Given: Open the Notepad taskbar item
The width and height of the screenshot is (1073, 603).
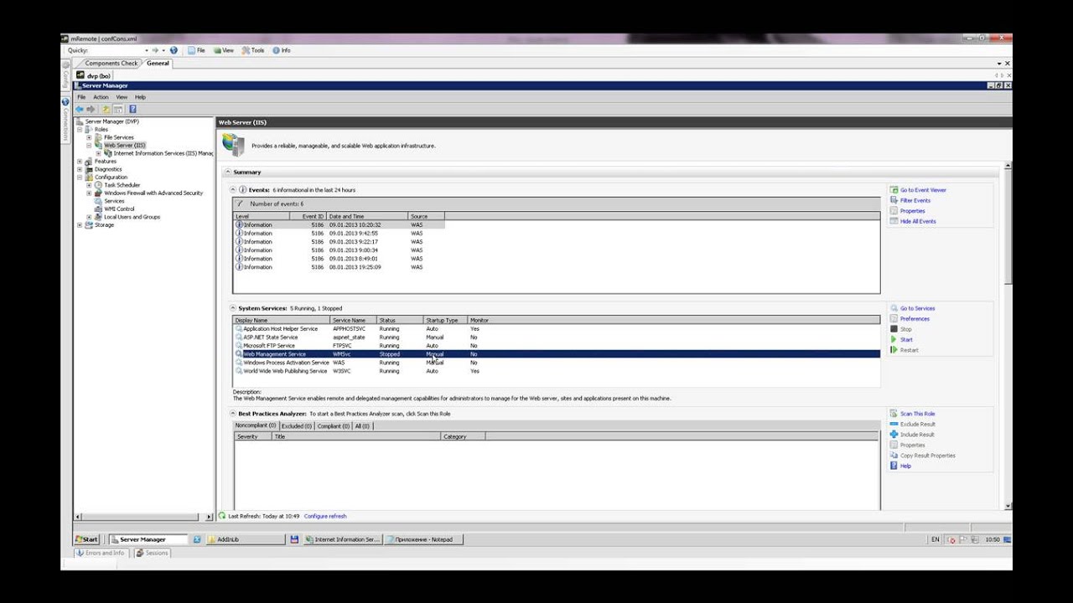Looking at the screenshot, I should click(x=423, y=539).
